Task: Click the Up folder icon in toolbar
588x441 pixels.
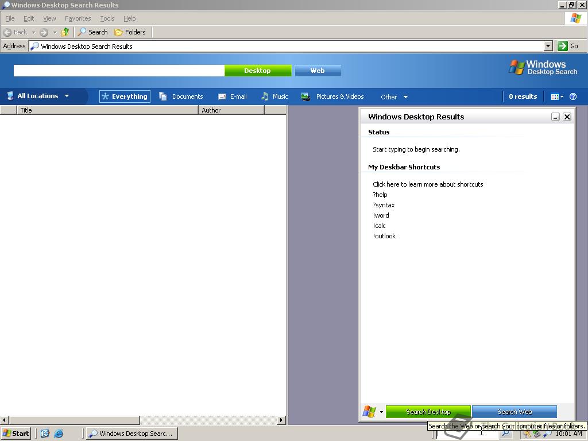Action: tap(65, 32)
